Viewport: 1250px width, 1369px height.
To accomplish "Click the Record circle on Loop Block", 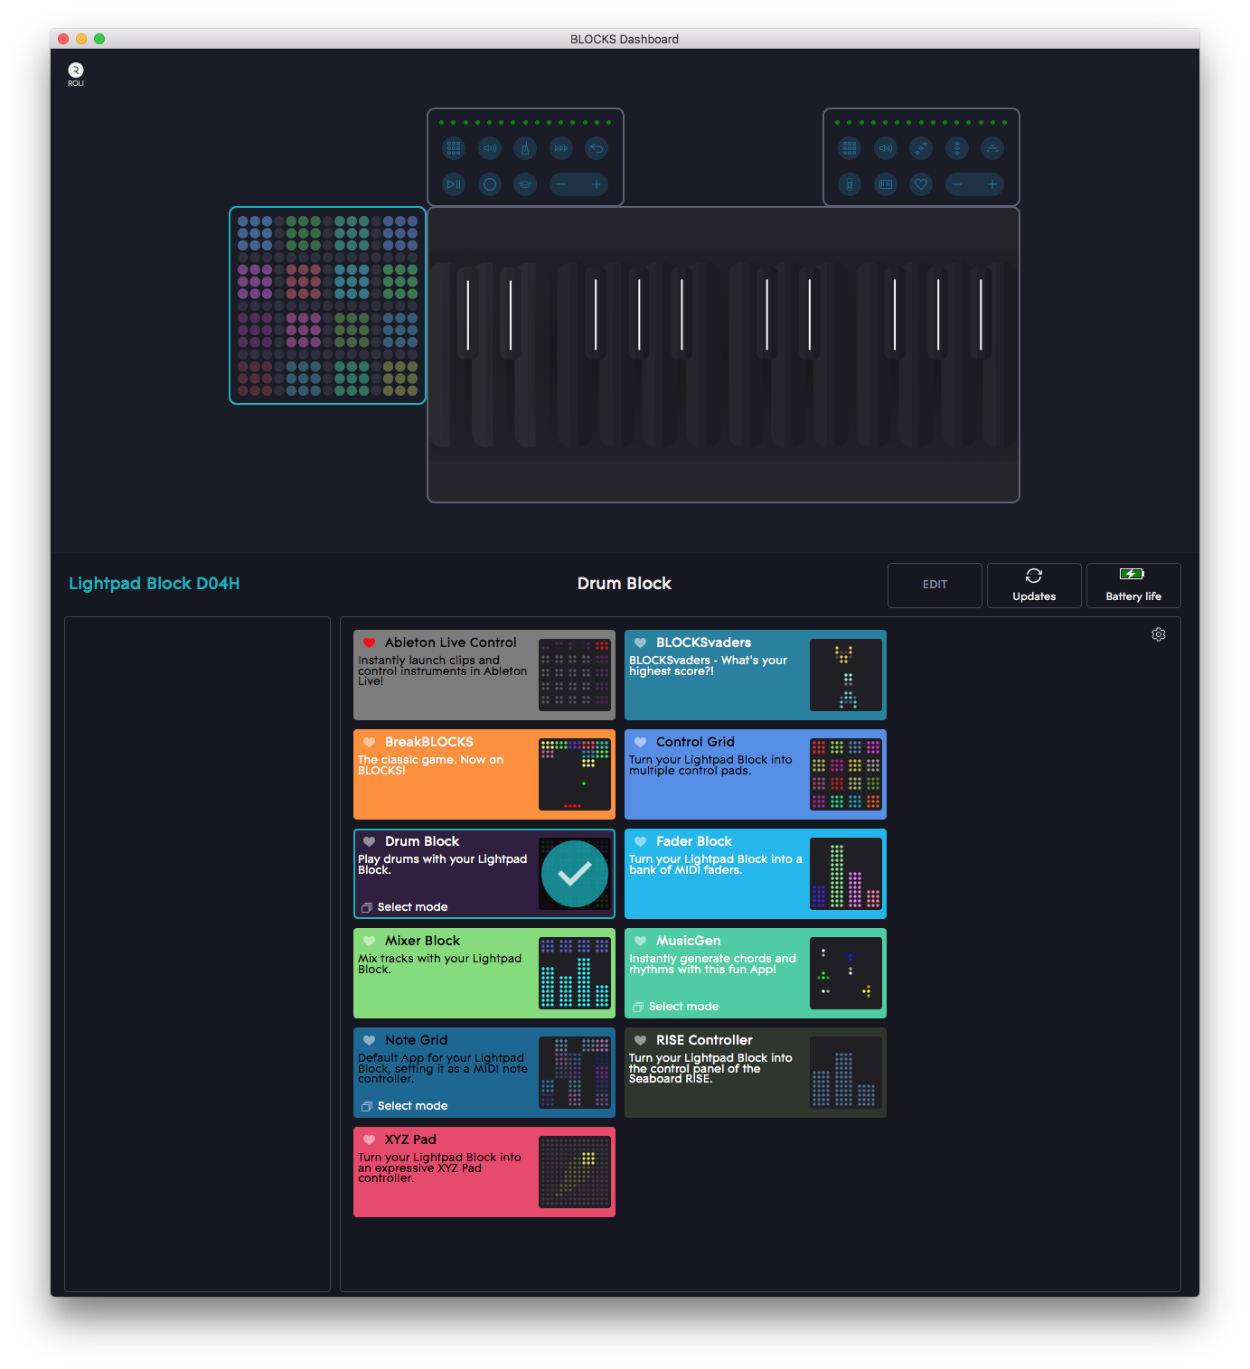I will coord(490,184).
